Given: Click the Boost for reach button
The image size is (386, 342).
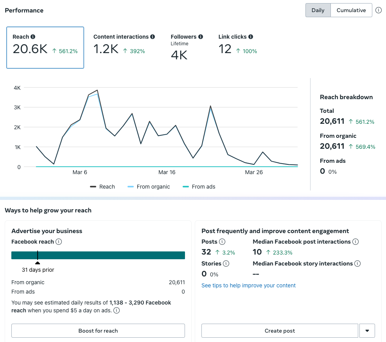Looking at the screenshot, I should pos(98,331).
